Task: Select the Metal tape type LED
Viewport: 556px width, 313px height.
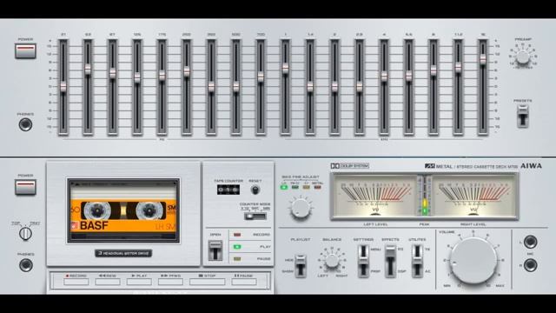Action: pyautogui.click(x=318, y=188)
